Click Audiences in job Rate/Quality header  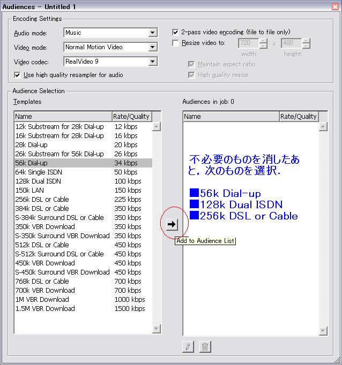[x=299, y=116]
